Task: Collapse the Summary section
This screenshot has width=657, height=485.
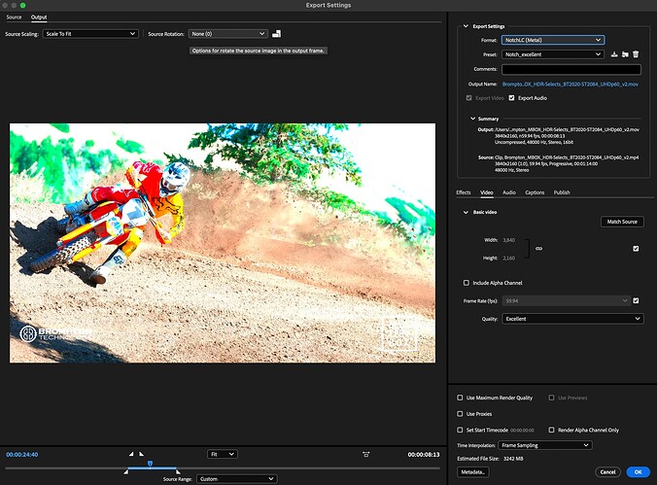Action: [472, 119]
